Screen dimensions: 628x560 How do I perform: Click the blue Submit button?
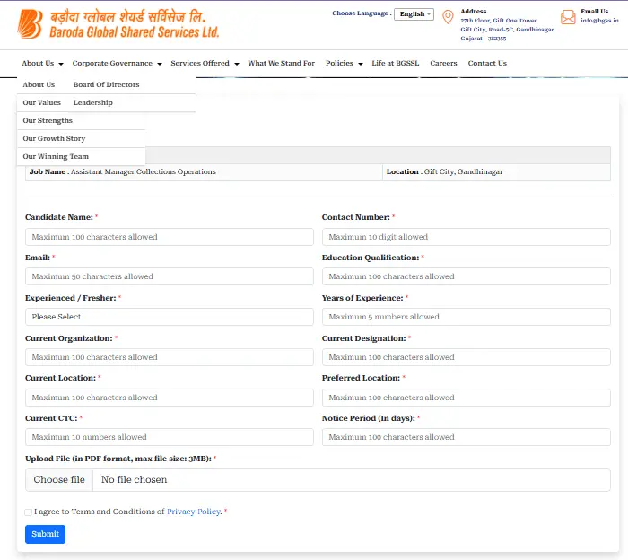click(45, 534)
